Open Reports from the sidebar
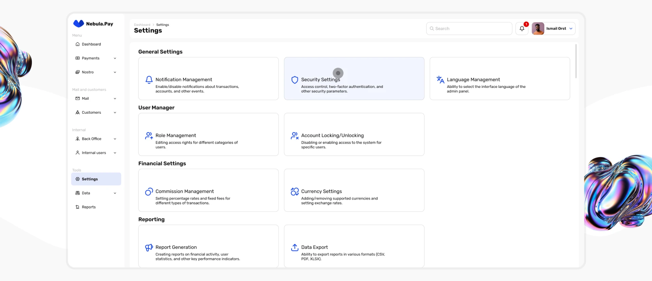The image size is (652, 281). pyautogui.click(x=89, y=207)
